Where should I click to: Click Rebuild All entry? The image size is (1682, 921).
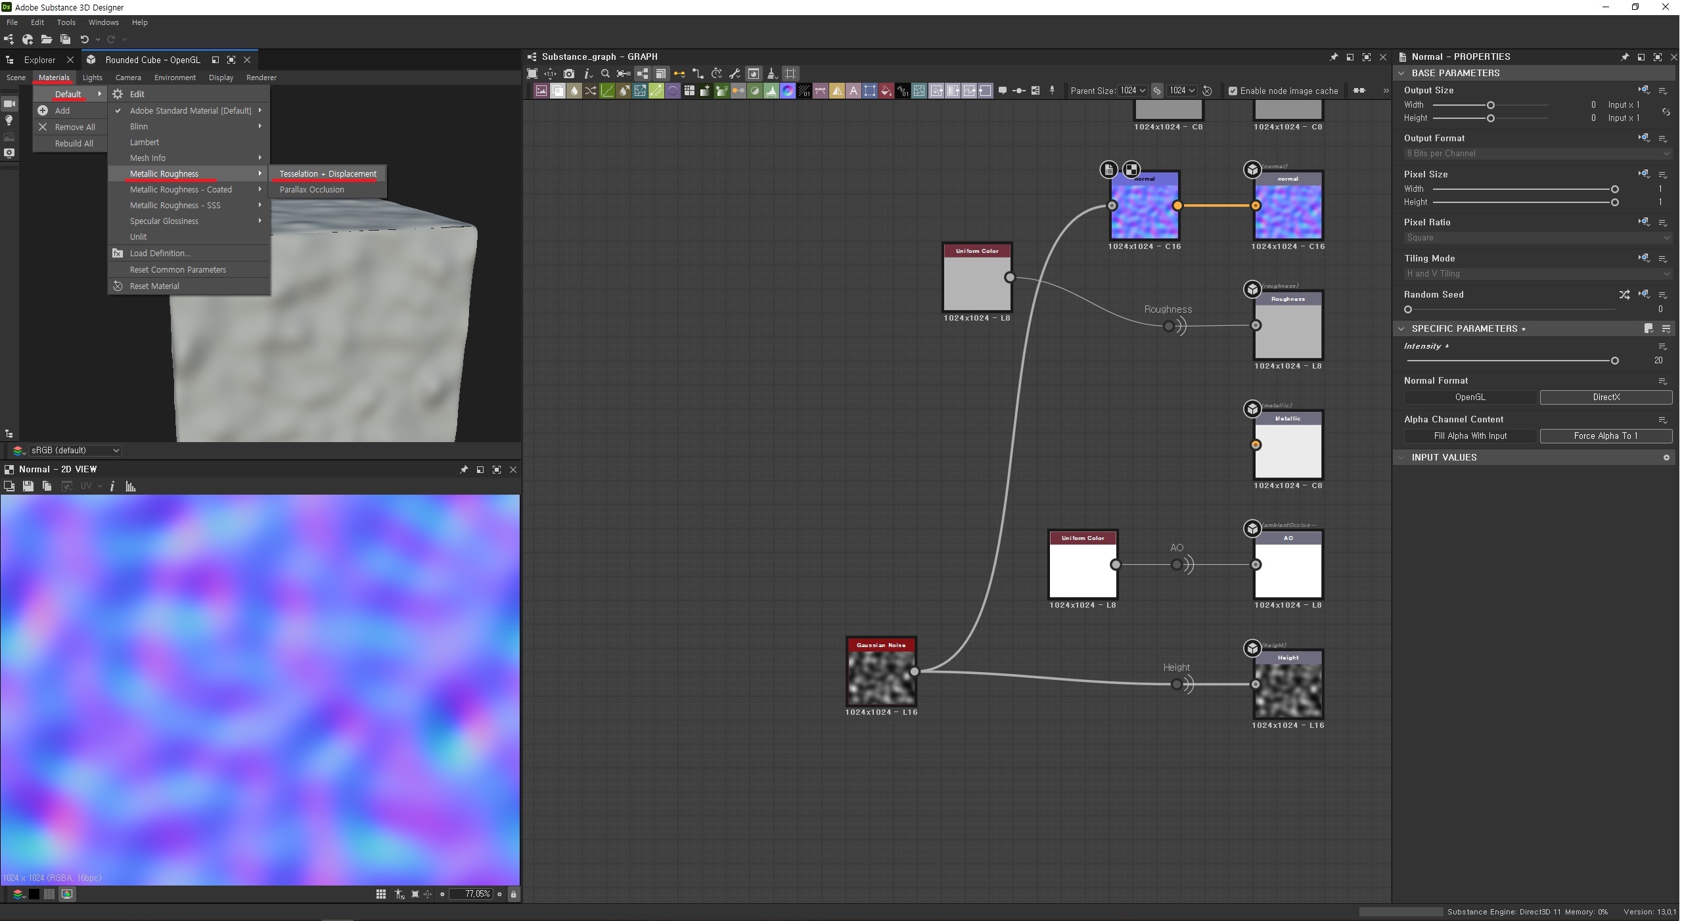(x=70, y=144)
